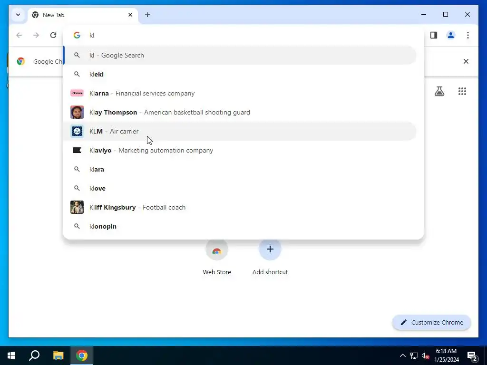Click the Klarna logo suggestion icon
This screenshot has width=487, height=365.
(77, 93)
